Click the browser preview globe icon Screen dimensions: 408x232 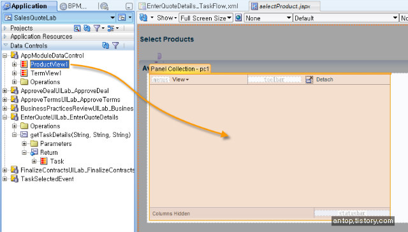point(238,18)
